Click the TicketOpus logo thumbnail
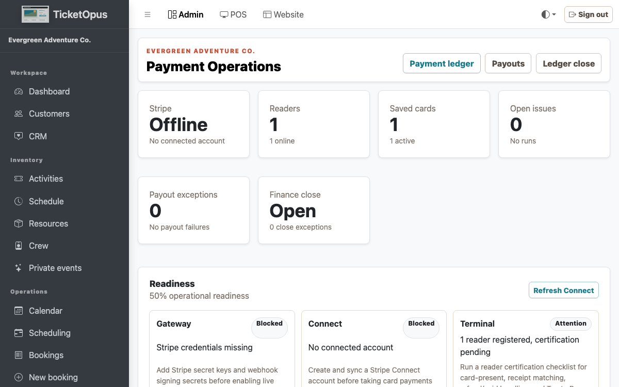Screen dimensions: 619x387 tap(35, 14)
